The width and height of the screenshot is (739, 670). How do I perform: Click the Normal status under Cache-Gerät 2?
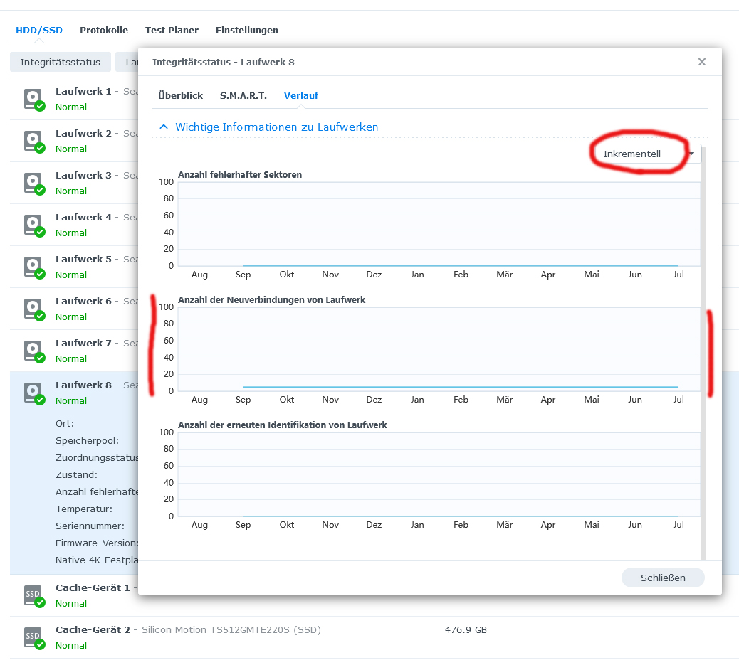tap(71, 646)
